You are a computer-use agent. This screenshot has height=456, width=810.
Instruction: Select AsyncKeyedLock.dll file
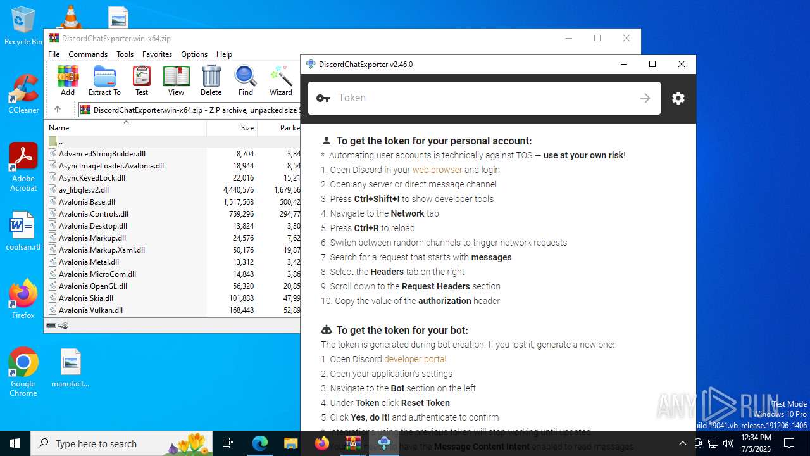172,177
